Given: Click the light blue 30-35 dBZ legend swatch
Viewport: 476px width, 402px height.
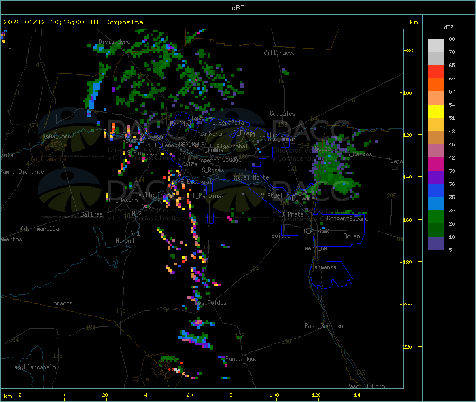Looking at the screenshot, I should pos(436,204).
